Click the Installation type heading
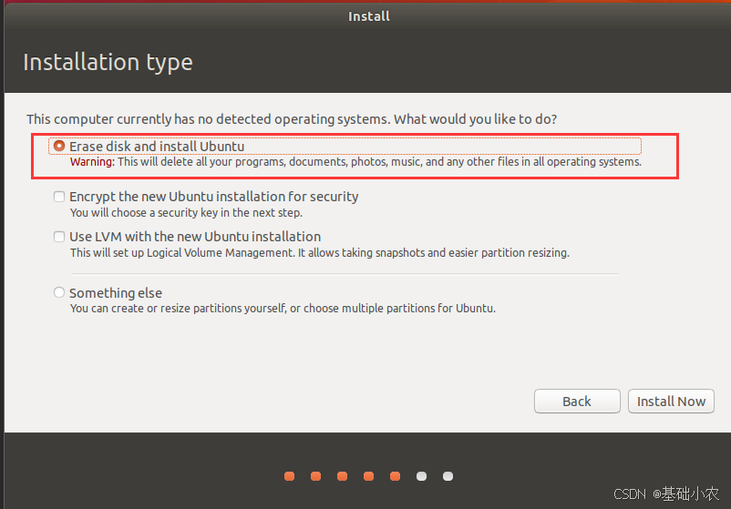 (108, 63)
